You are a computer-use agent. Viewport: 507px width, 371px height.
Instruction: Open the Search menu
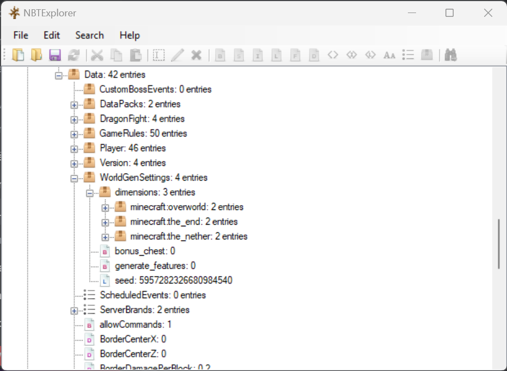pyautogui.click(x=89, y=35)
